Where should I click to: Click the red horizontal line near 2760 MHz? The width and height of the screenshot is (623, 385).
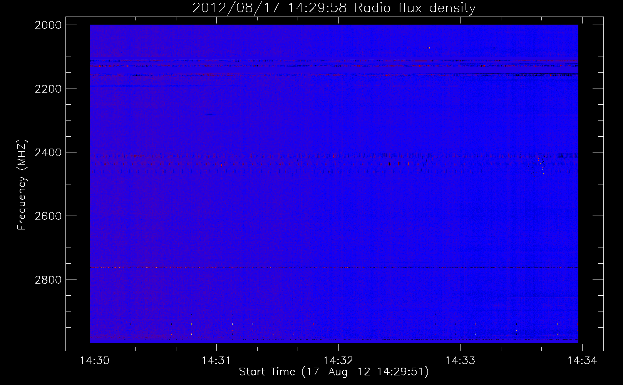[x=334, y=267]
